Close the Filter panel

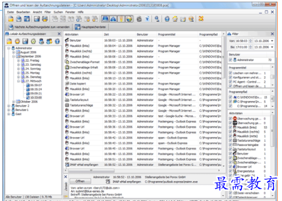pos(272,34)
